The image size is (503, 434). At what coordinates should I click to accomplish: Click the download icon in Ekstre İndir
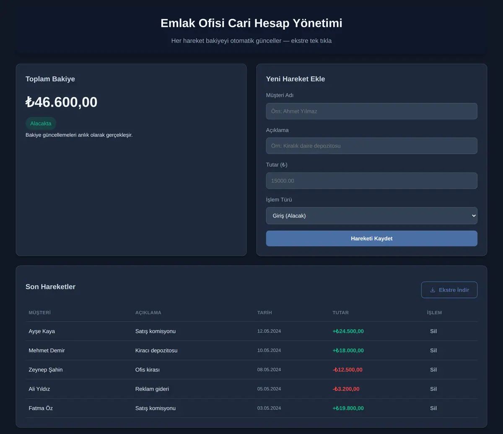[433, 290]
